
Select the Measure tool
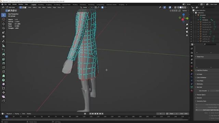point(3,45)
